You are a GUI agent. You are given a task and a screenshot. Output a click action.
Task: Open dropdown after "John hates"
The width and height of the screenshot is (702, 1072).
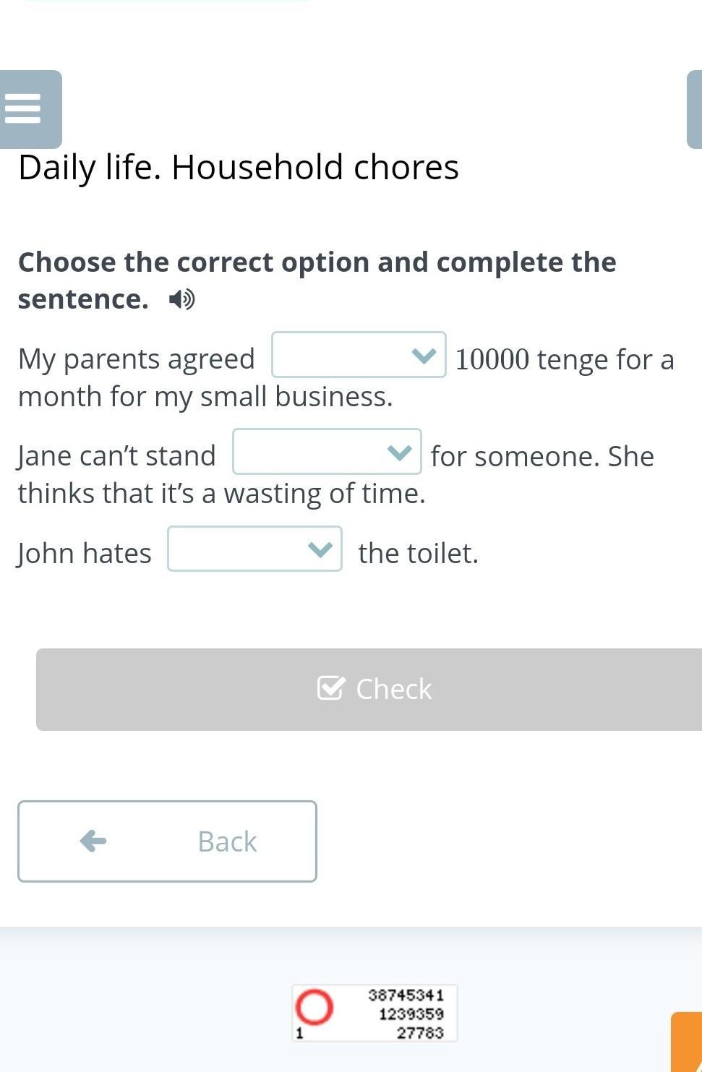[x=254, y=549]
